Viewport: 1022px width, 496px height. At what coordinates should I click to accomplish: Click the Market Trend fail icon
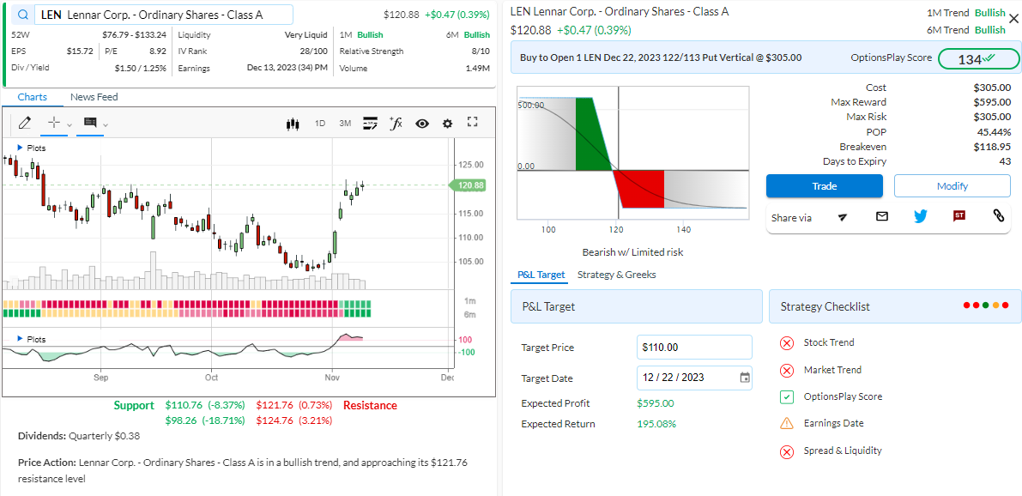787,370
